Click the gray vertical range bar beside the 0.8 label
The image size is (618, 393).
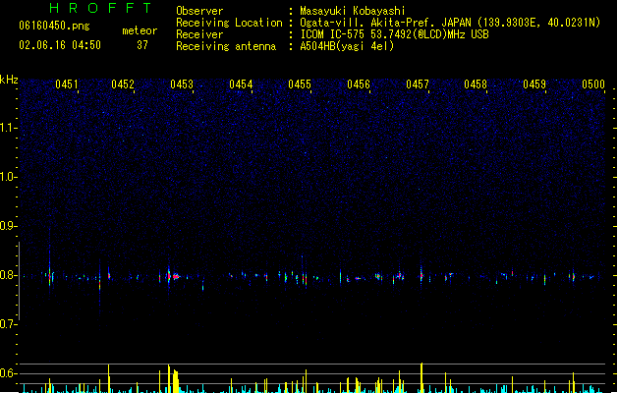coord(20,281)
